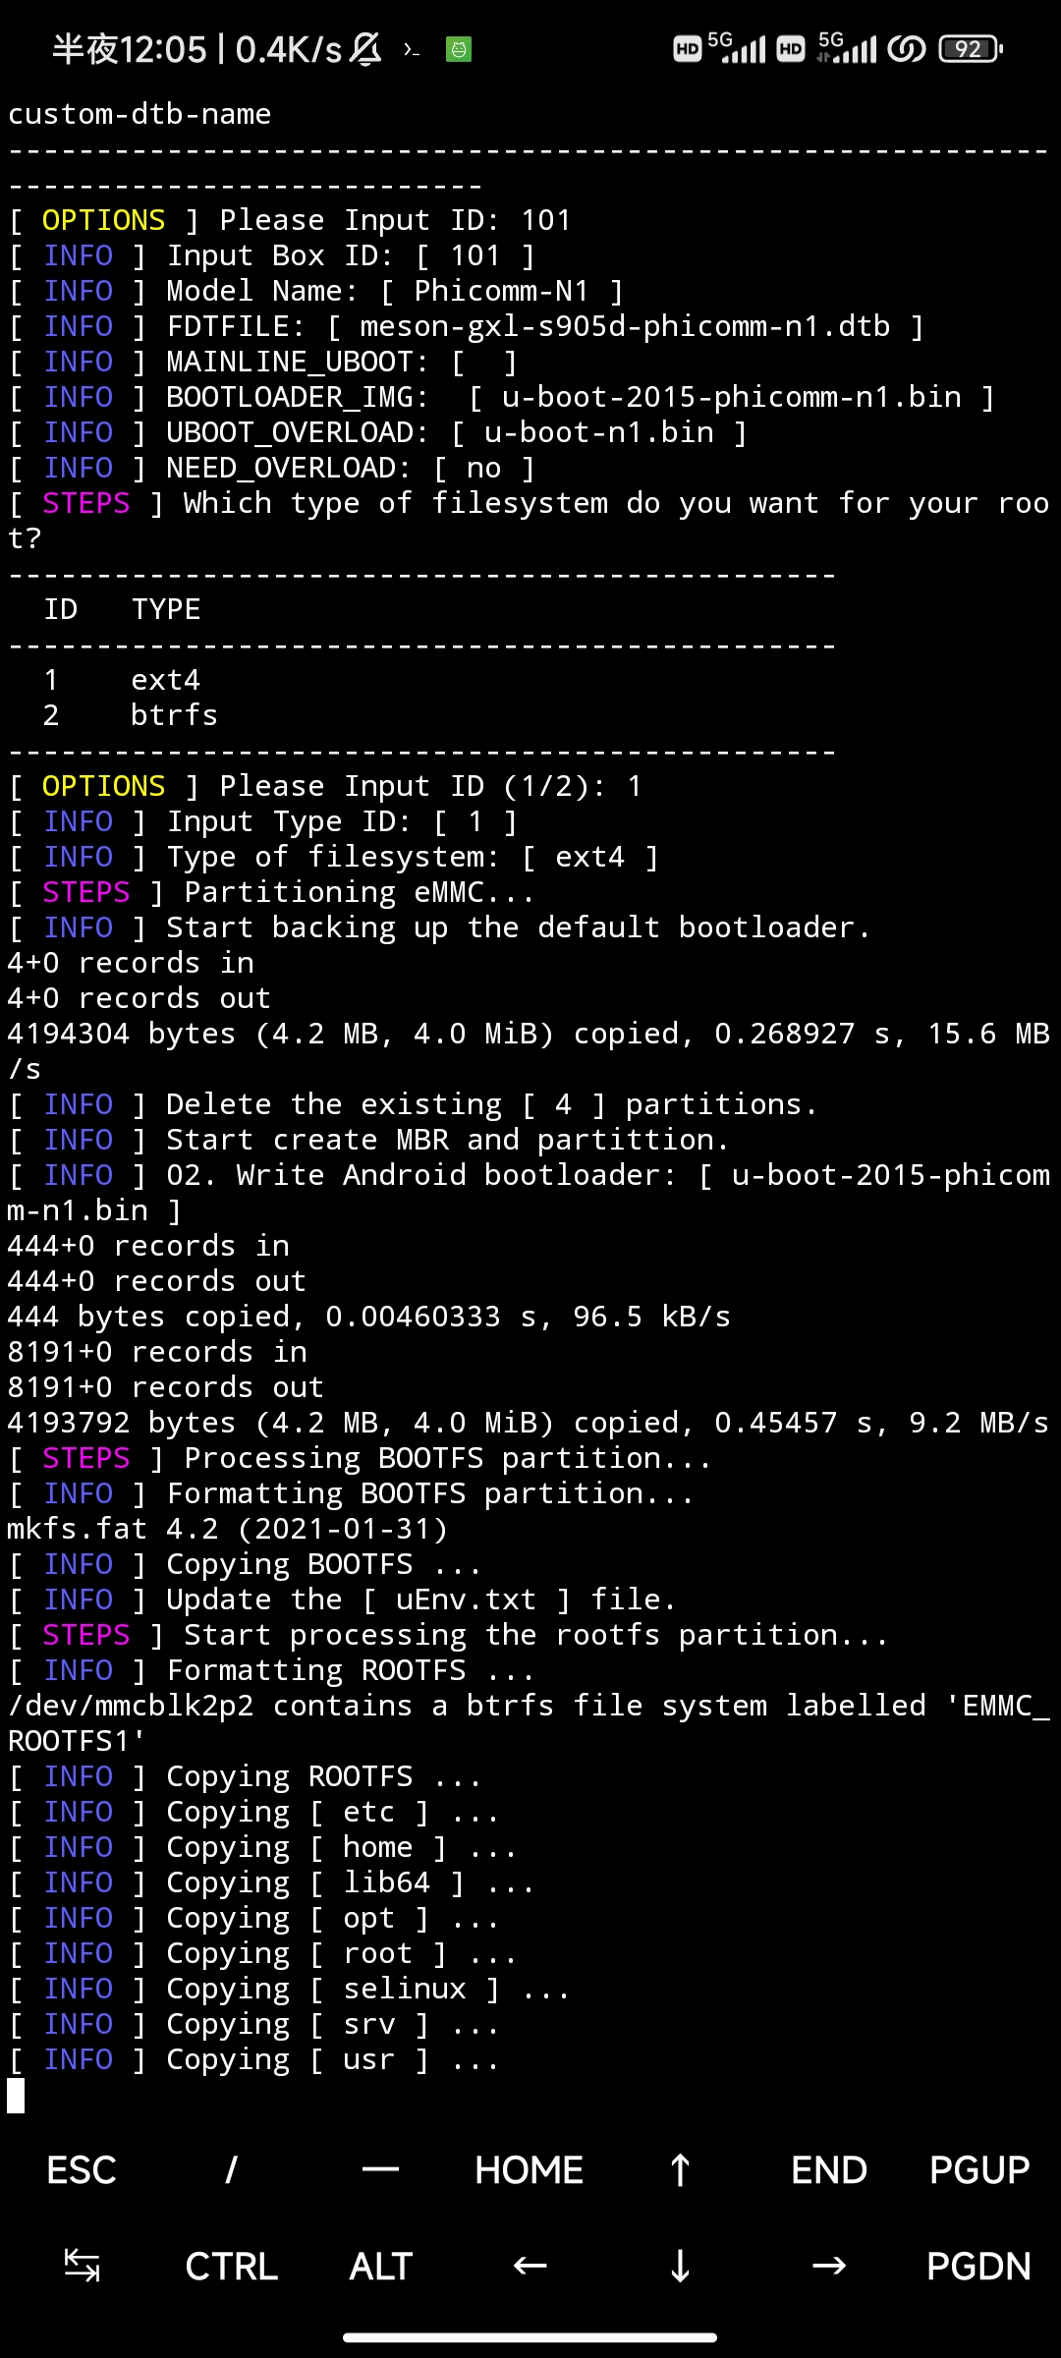The width and height of the screenshot is (1061, 2358).
Task: Tap the FDTFILE meson-gxl-s905d-phicomm-n1.dtb line
Action: coord(467,326)
